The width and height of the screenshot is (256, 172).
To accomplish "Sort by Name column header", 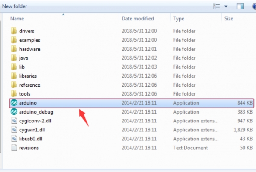I will coord(17,19).
